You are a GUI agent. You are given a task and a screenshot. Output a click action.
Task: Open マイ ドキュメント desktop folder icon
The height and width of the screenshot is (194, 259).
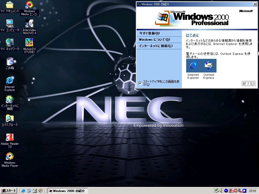[x=10, y=7]
